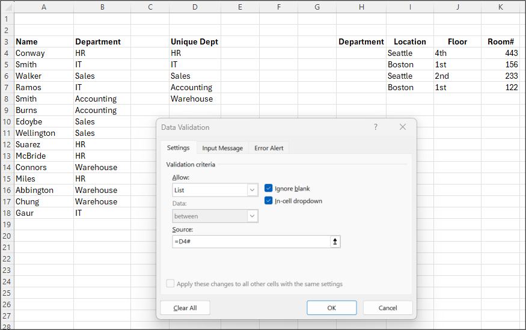
Task: Switch to the Error Alert tab
Action: pyautogui.click(x=269, y=148)
